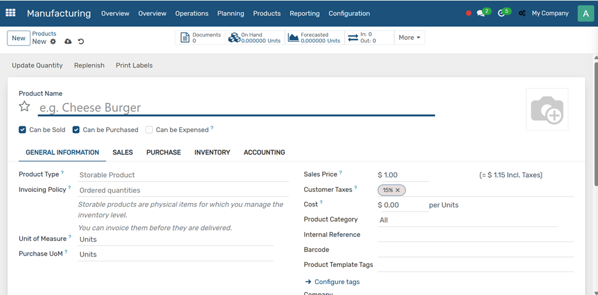Screen dimensions: 598x295
Task: Remove the 15% customer tax tag
Action: [397, 190]
